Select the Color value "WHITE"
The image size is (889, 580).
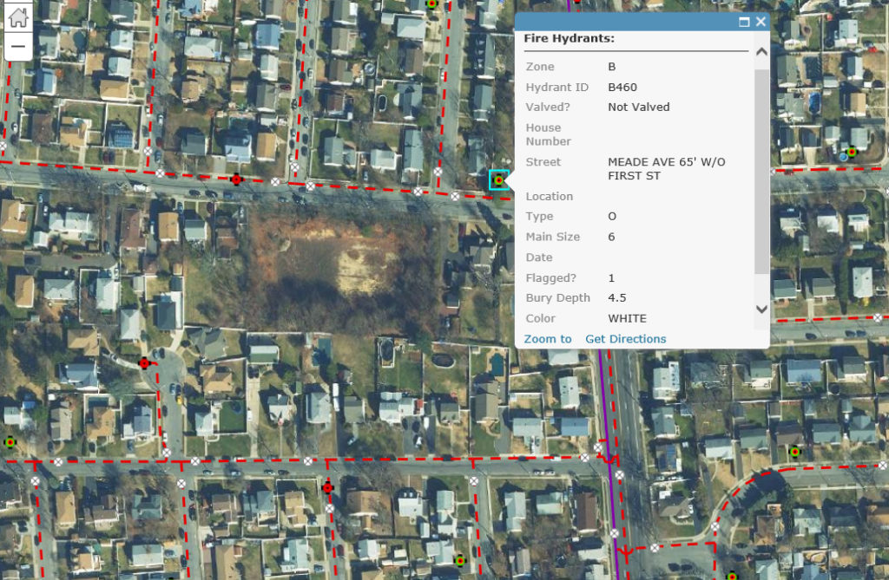[627, 318]
